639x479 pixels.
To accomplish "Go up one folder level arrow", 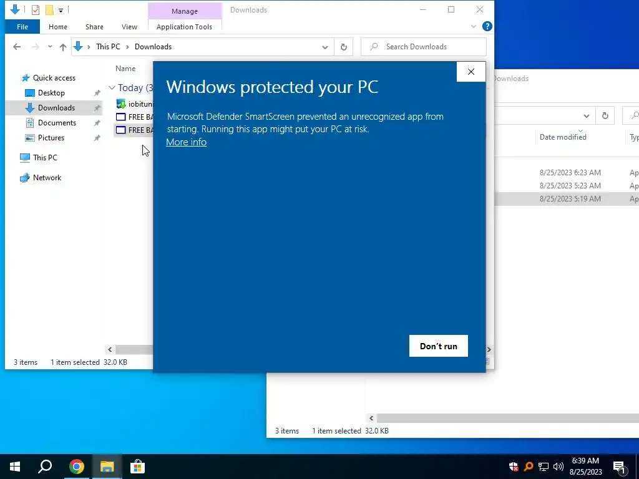I will (63, 47).
